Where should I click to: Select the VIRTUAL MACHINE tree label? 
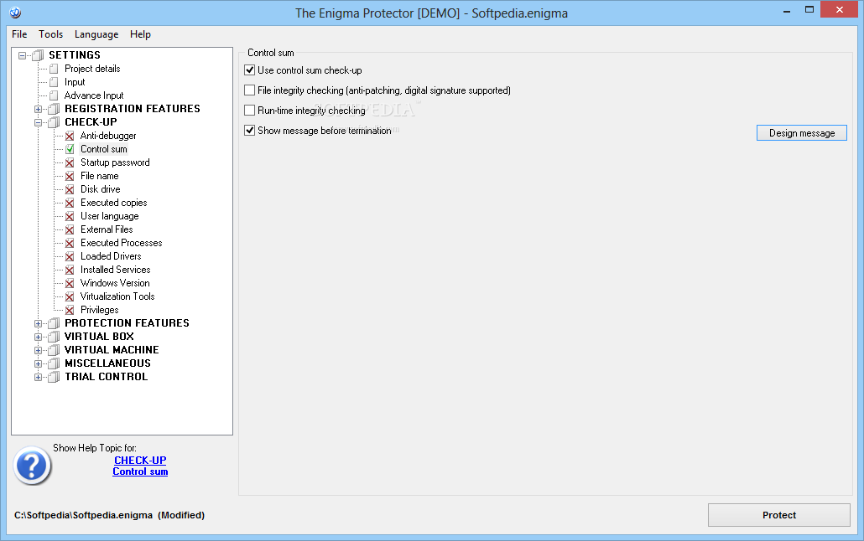[112, 350]
